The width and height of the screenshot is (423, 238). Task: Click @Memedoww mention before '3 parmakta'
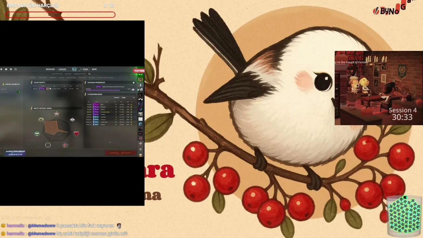tap(41, 226)
